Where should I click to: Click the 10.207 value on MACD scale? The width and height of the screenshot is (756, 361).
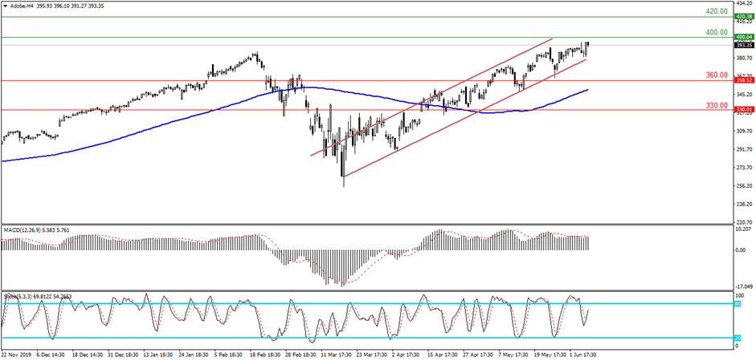click(744, 229)
